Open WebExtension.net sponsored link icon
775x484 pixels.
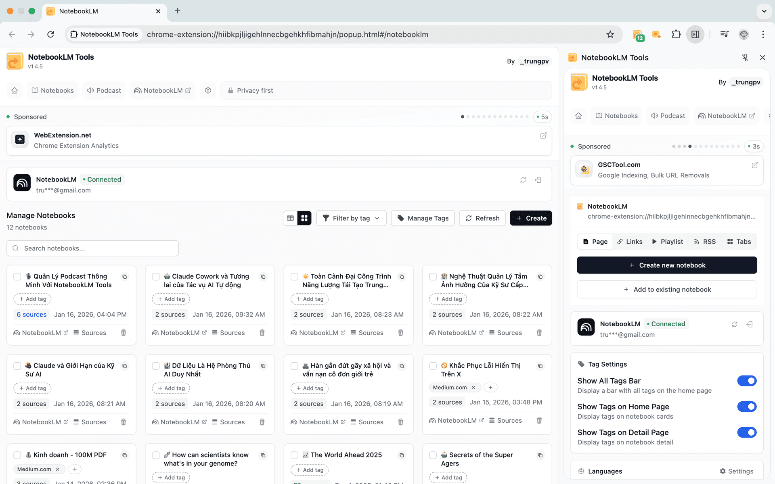[543, 136]
